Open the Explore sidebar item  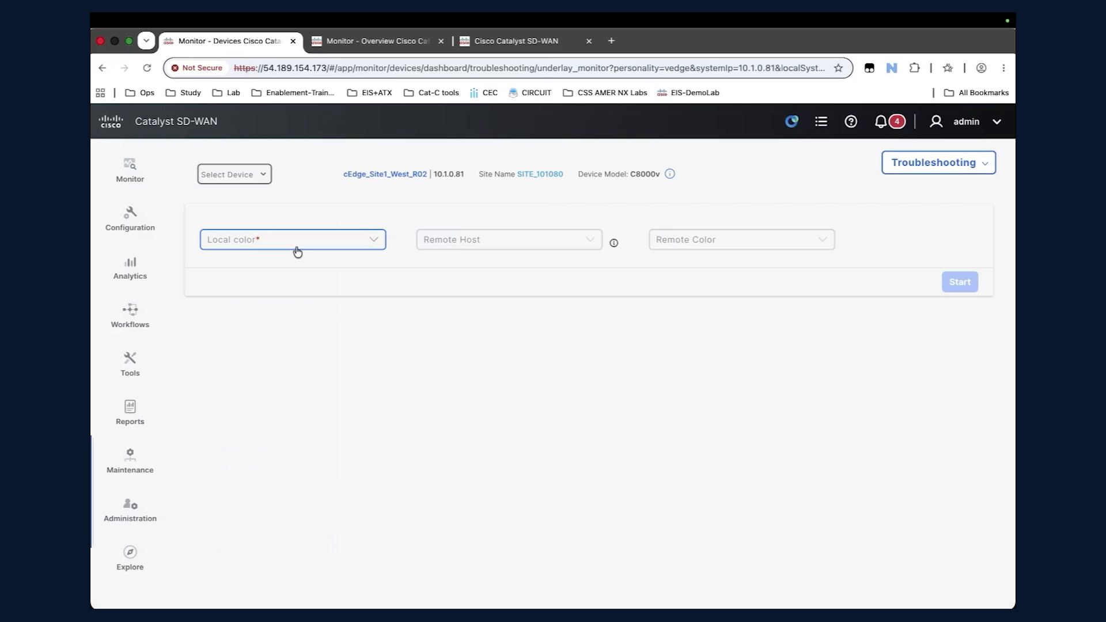tap(130, 559)
